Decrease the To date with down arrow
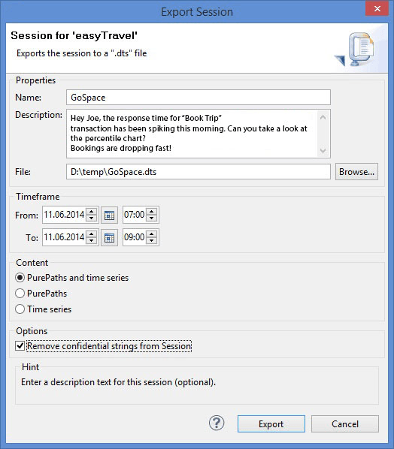394x449 pixels. point(92,241)
